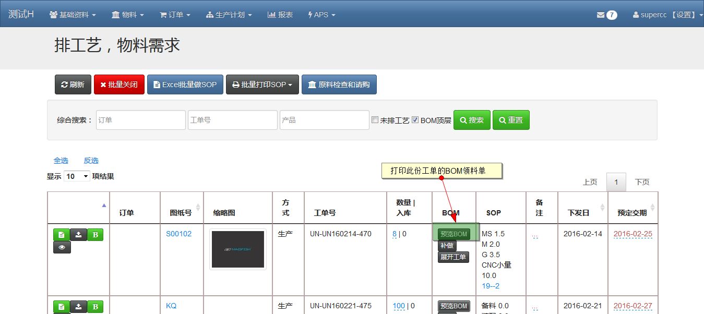Click the 刷新 refresh button
The width and height of the screenshot is (704, 314).
pos(73,84)
